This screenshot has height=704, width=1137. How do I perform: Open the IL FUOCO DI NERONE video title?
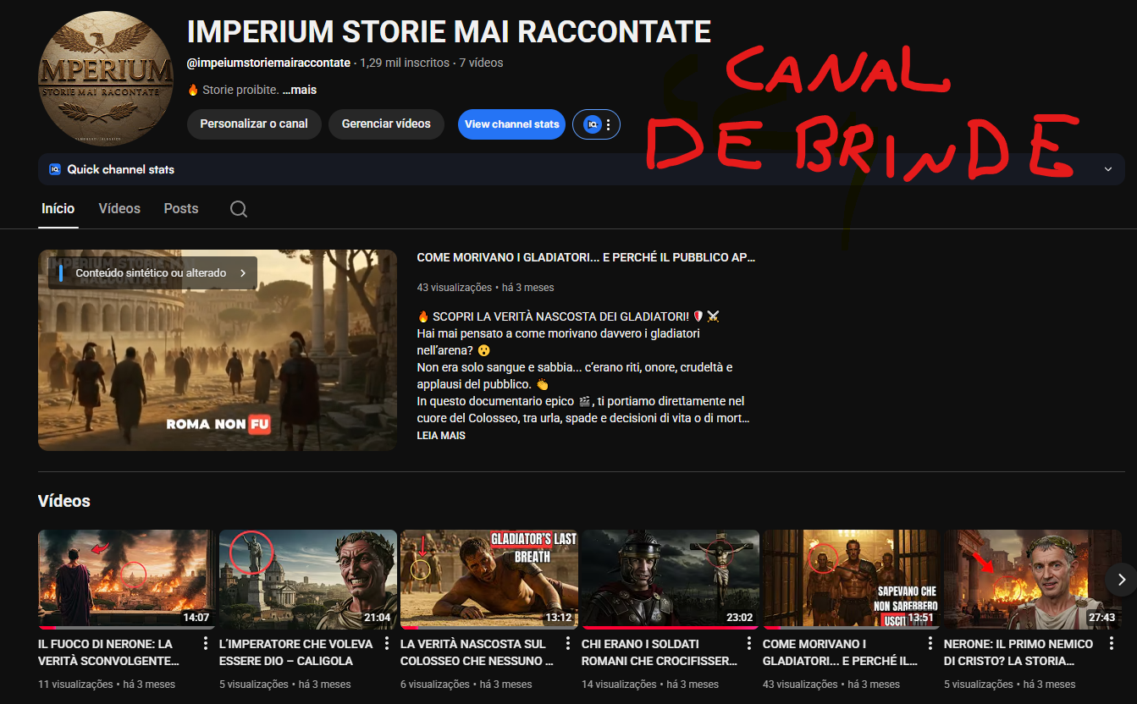pos(110,652)
